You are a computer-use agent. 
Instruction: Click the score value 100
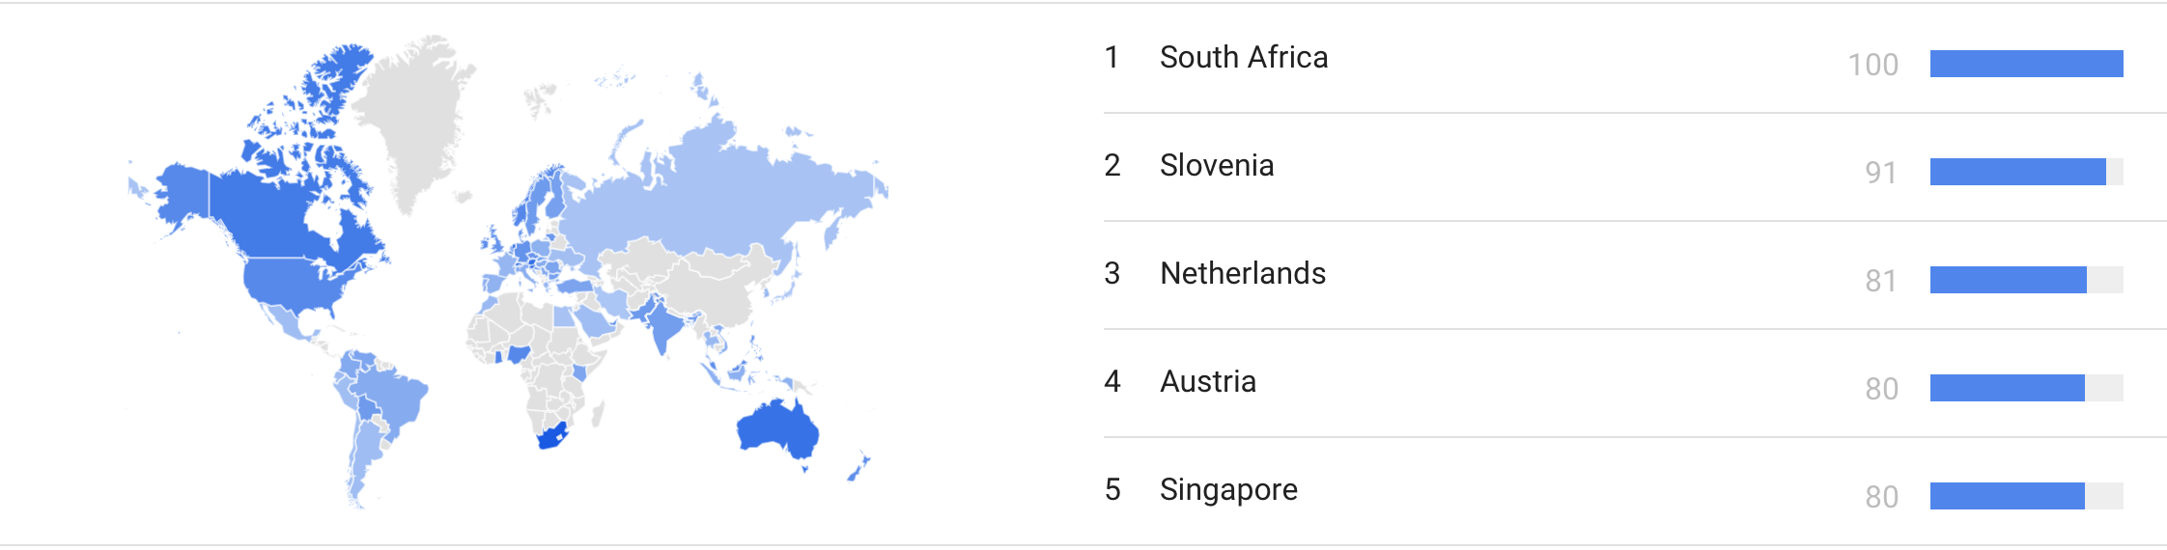1873,65
